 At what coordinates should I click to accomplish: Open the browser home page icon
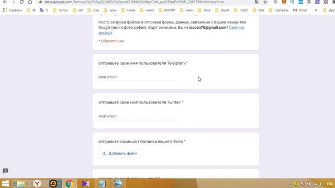[30, 2]
